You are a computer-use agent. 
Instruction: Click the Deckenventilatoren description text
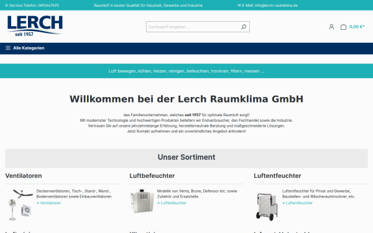point(74,194)
